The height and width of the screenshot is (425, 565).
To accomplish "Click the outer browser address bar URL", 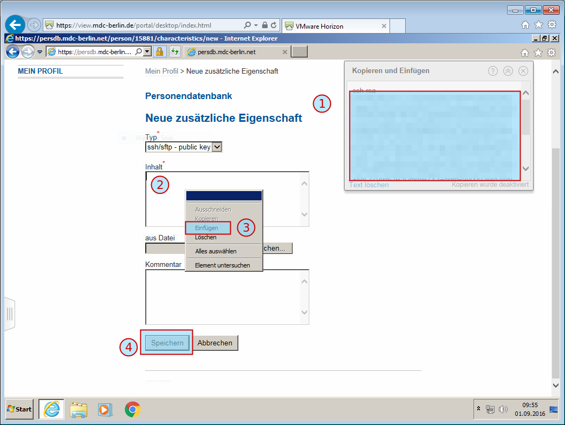I will tap(133, 25).
